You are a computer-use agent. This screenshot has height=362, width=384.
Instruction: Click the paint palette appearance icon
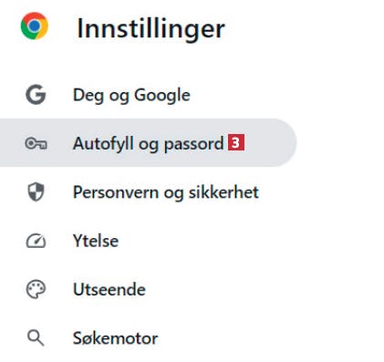[36, 289]
